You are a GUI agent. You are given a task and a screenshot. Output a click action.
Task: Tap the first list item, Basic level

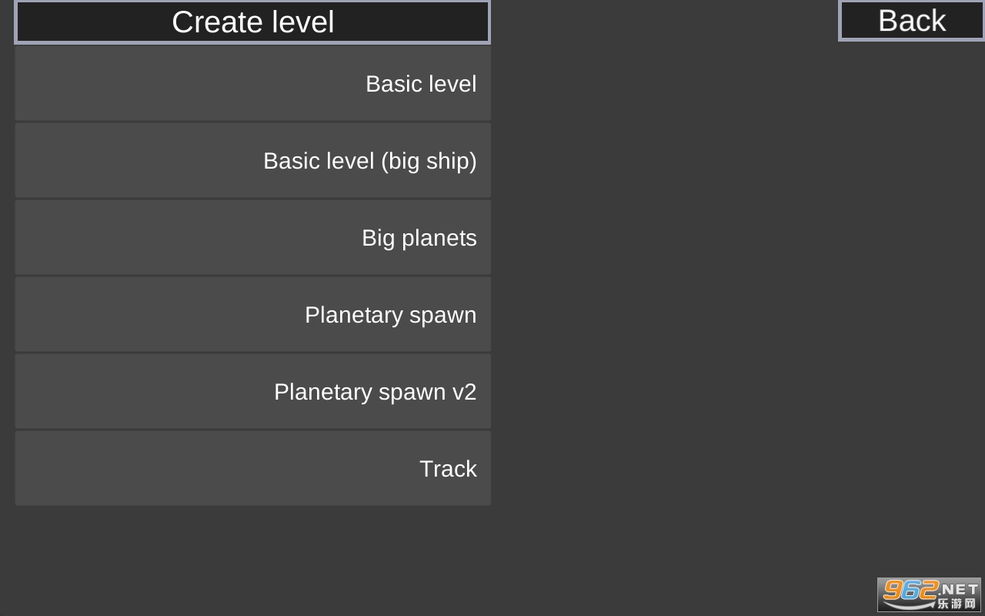click(252, 83)
